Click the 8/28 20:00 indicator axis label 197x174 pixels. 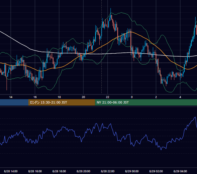pyautogui.click(x=83, y=171)
